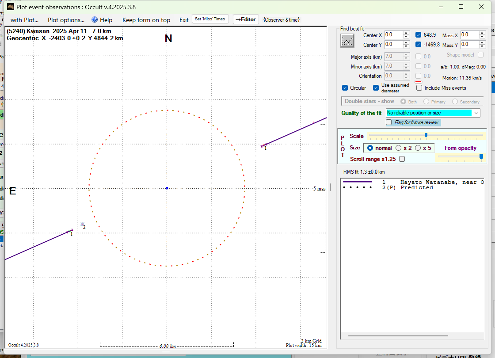Click the Find best fit graph icon

pyautogui.click(x=348, y=40)
